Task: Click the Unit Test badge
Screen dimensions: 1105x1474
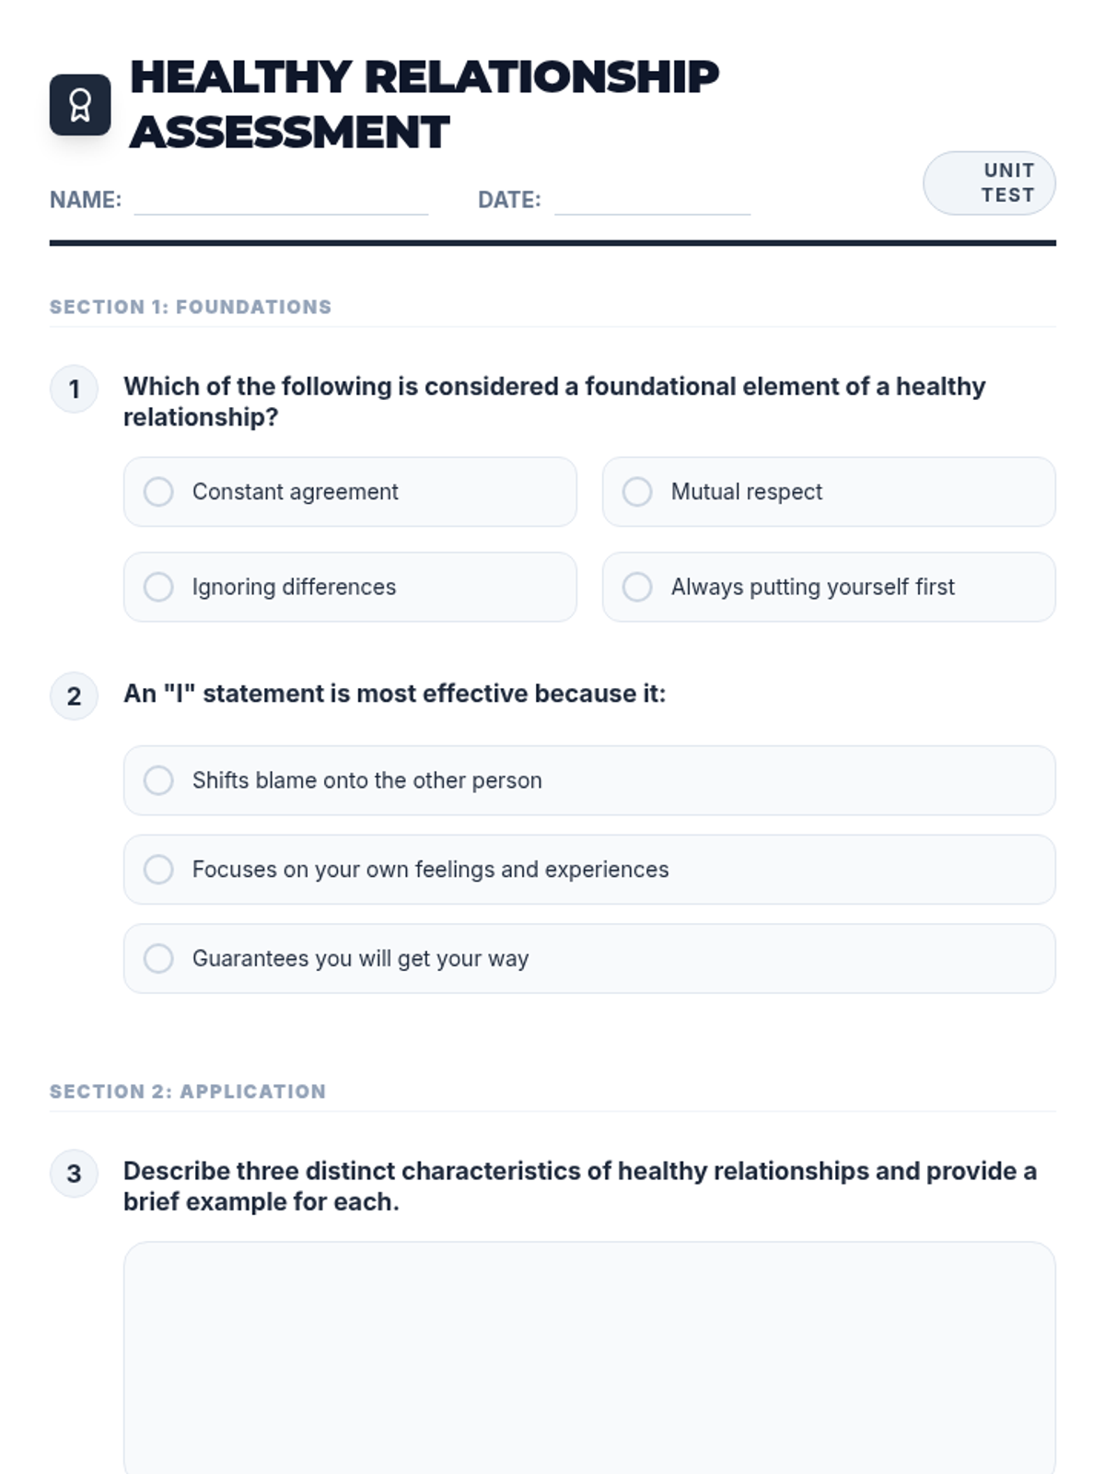Action: tap(989, 183)
